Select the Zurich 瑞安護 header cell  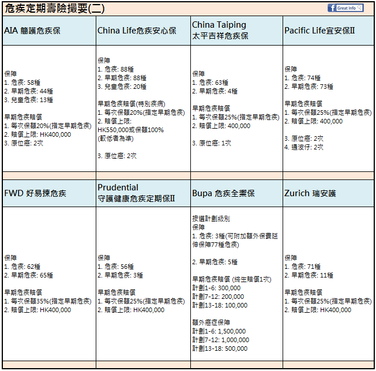click(x=328, y=193)
